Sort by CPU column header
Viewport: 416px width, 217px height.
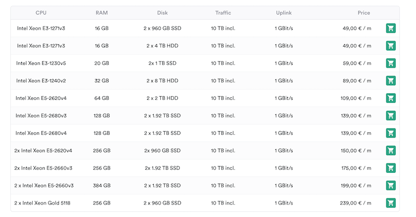[x=41, y=12]
